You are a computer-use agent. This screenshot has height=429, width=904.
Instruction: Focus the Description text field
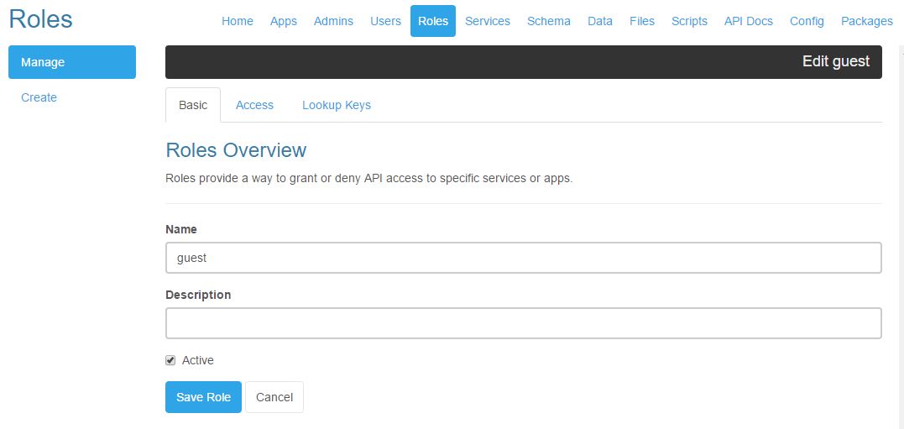(x=523, y=323)
